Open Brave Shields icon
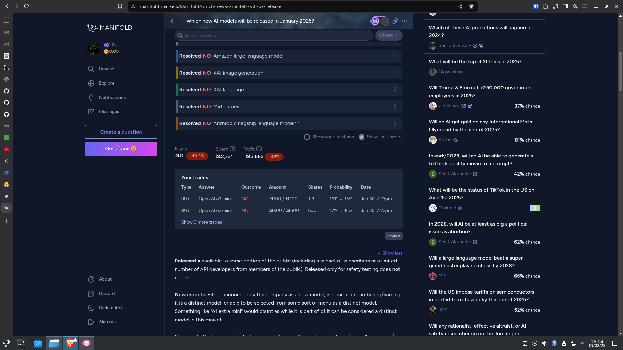The width and height of the screenshot is (623, 350). pos(471,6)
